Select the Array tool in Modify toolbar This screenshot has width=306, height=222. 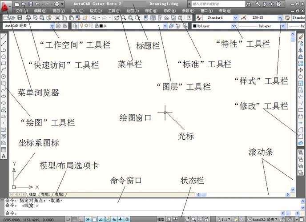(x=301, y=63)
